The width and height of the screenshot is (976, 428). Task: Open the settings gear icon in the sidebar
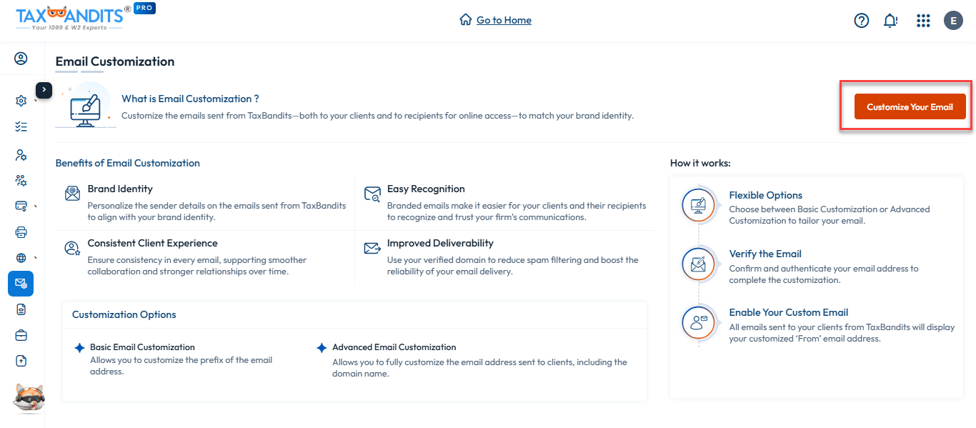(21, 101)
